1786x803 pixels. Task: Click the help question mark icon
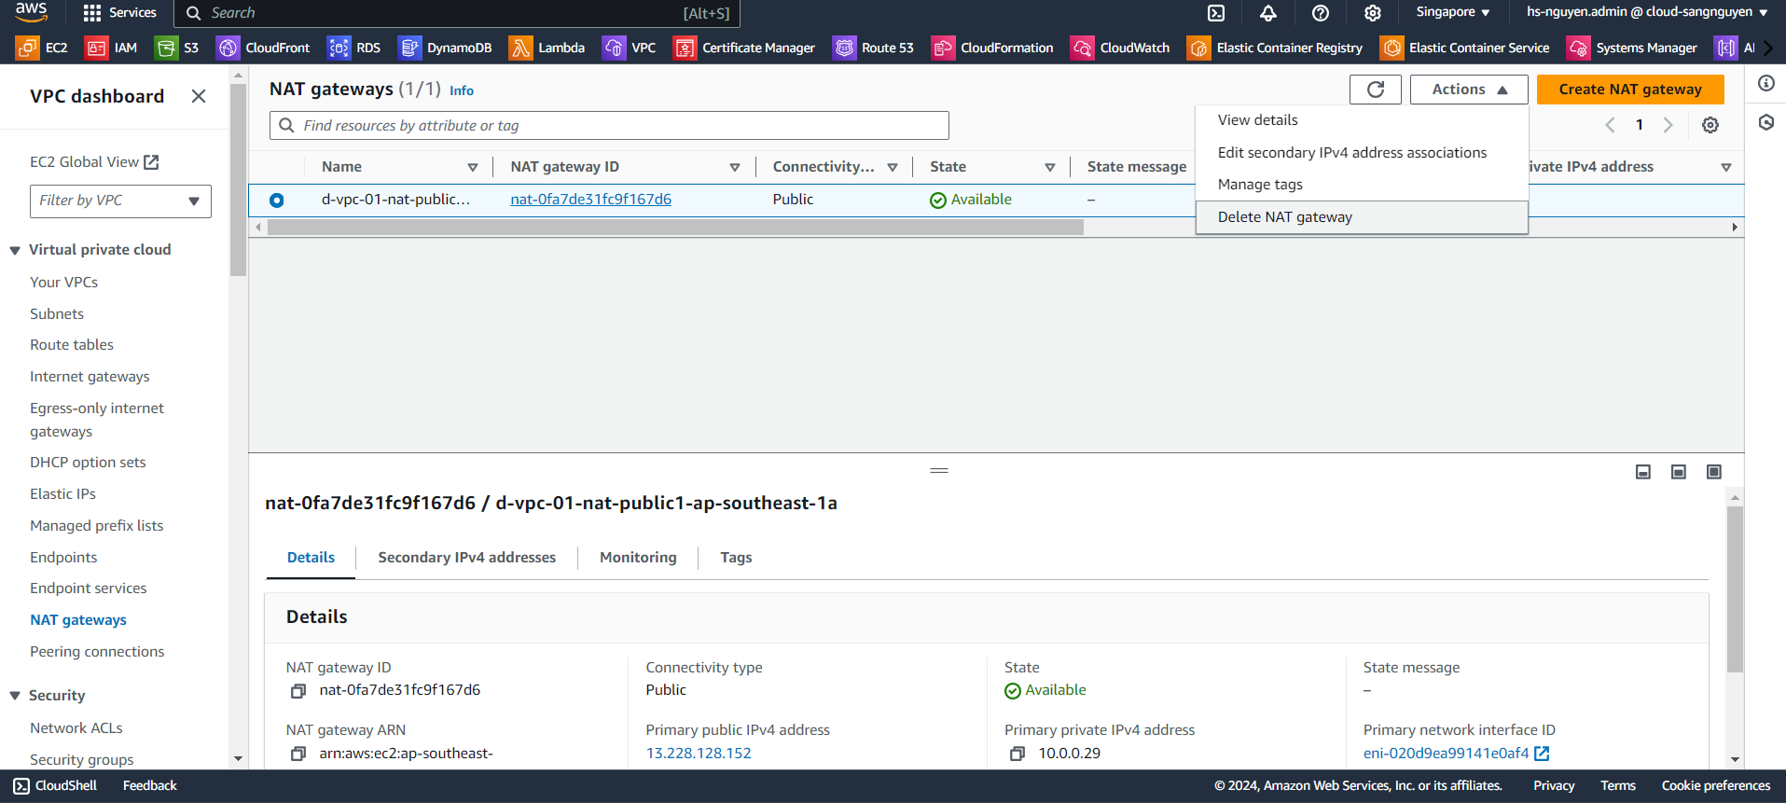click(x=1321, y=13)
